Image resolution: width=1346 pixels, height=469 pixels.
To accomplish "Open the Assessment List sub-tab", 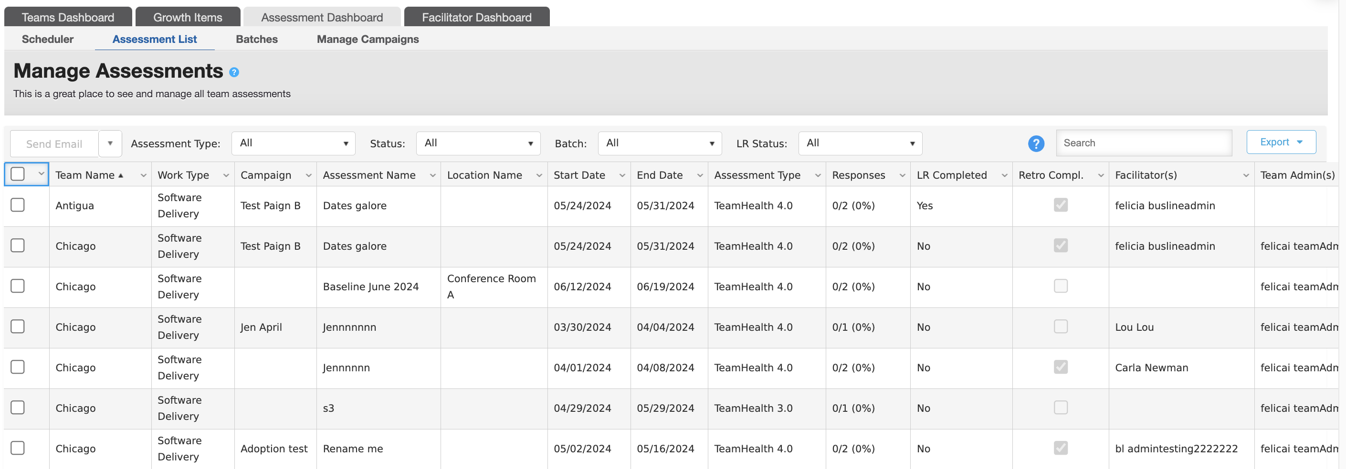I will 155,39.
